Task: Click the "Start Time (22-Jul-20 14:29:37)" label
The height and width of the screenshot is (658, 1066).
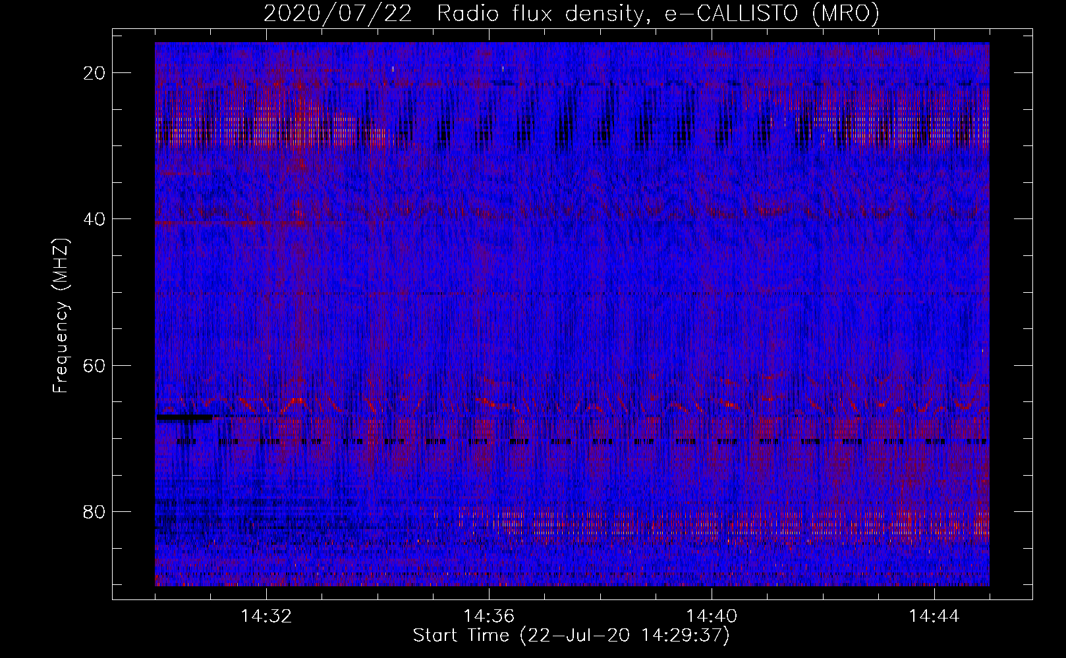Action: click(x=571, y=636)
